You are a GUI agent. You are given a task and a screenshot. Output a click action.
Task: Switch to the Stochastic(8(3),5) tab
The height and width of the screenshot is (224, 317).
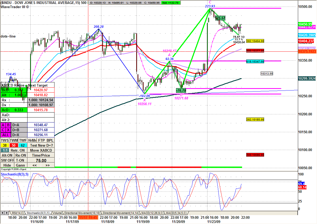(39, 213)
